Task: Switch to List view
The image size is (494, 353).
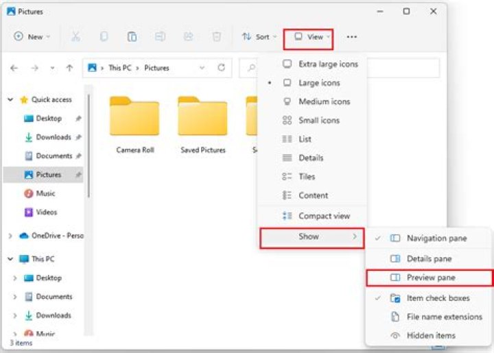Action: coord(312,138)
